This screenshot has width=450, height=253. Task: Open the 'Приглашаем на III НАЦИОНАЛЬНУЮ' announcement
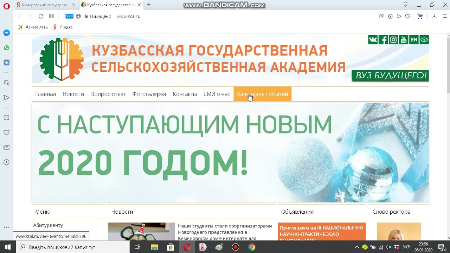[x=322, y=232]
